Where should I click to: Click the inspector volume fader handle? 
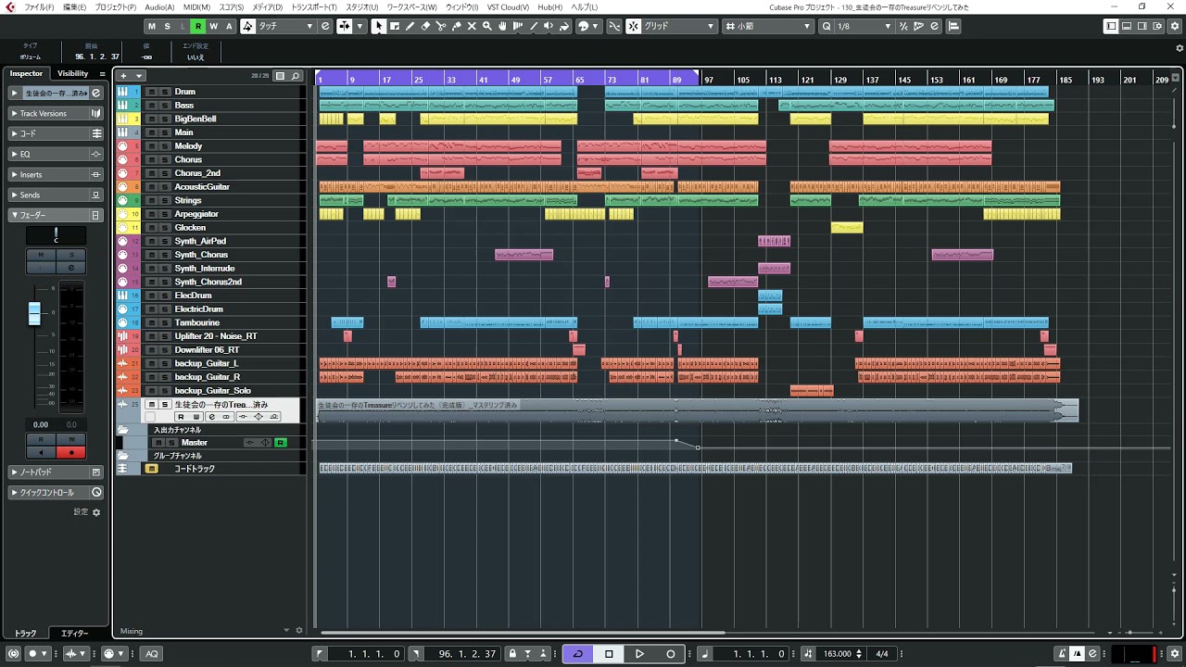click(34, 313)
